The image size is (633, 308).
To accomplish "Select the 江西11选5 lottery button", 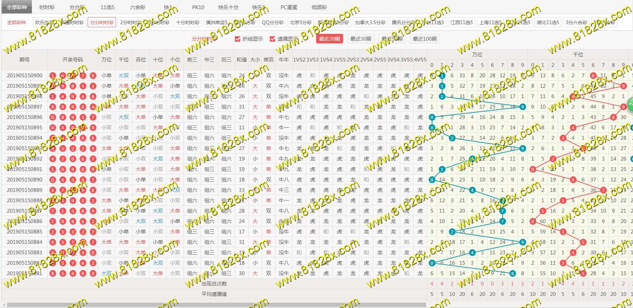I will tap(462, 23).
